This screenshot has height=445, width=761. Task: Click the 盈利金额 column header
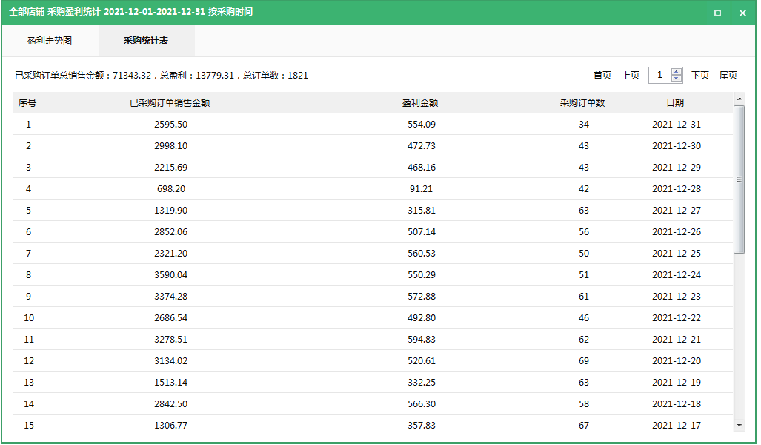[x=420, y=103]
